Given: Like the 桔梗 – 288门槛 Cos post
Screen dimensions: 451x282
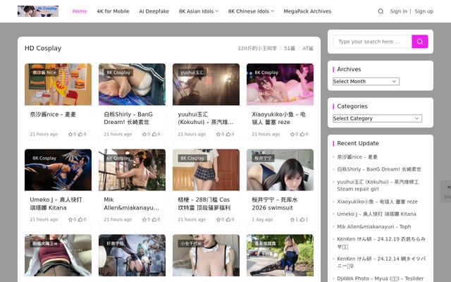Looking at the screenshot, I should [x=230, y=219].
